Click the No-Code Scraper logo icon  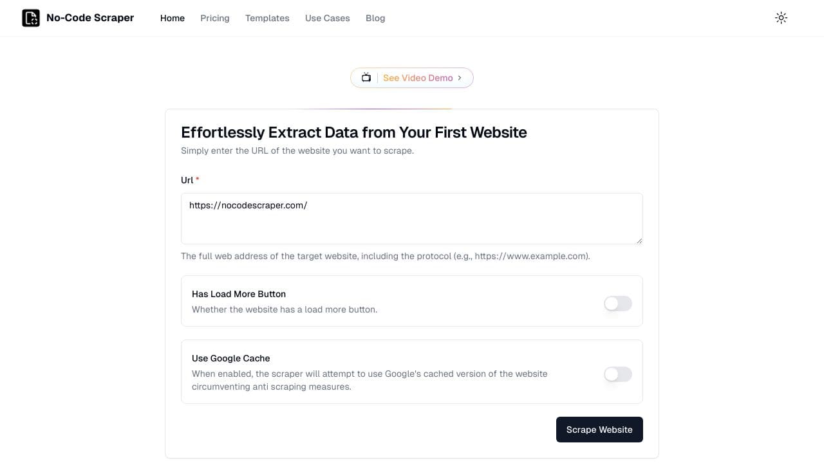pos(31,18)
